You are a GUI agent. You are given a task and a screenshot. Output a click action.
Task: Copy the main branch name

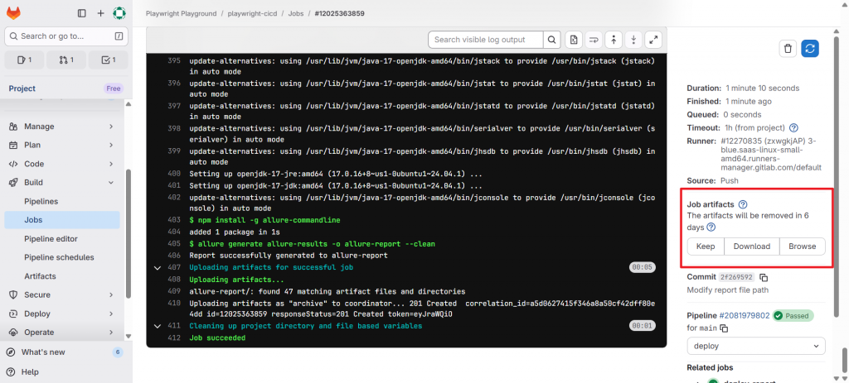tap(724, 328)
